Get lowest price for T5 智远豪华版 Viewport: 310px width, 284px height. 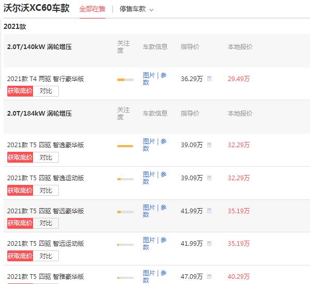(x=20, y=223)
